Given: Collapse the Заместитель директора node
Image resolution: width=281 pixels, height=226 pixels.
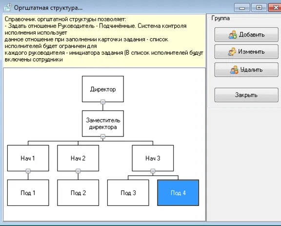Looking at the screenshot, I should (x=102, y=136).
